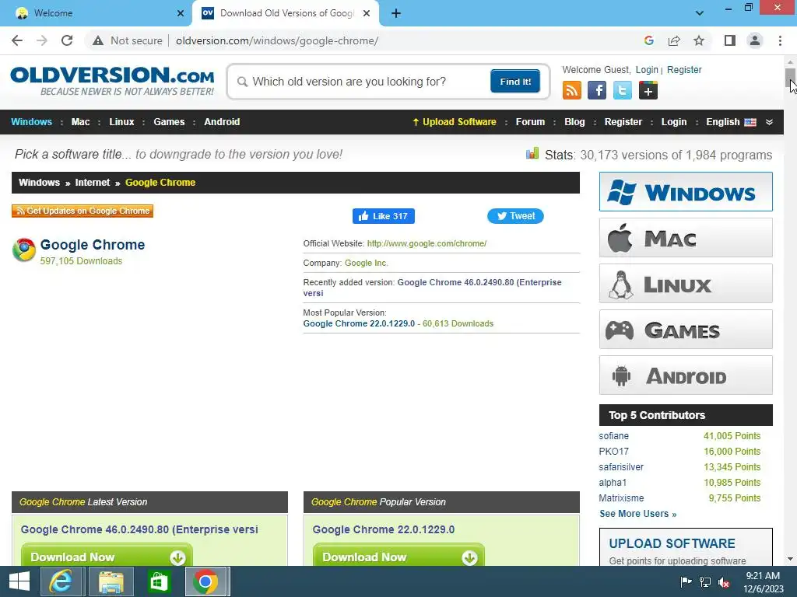Click the Facebook Like 317 button
This screenshot has width=797, height=597.
point(383,216)
